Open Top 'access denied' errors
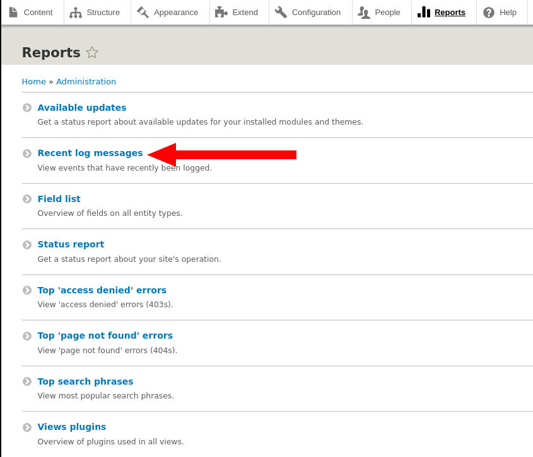This screenshot has height=457, width=533. [102, 290]
